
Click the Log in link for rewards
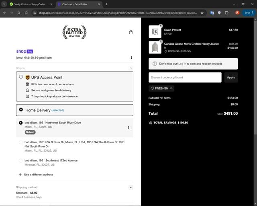182,64
